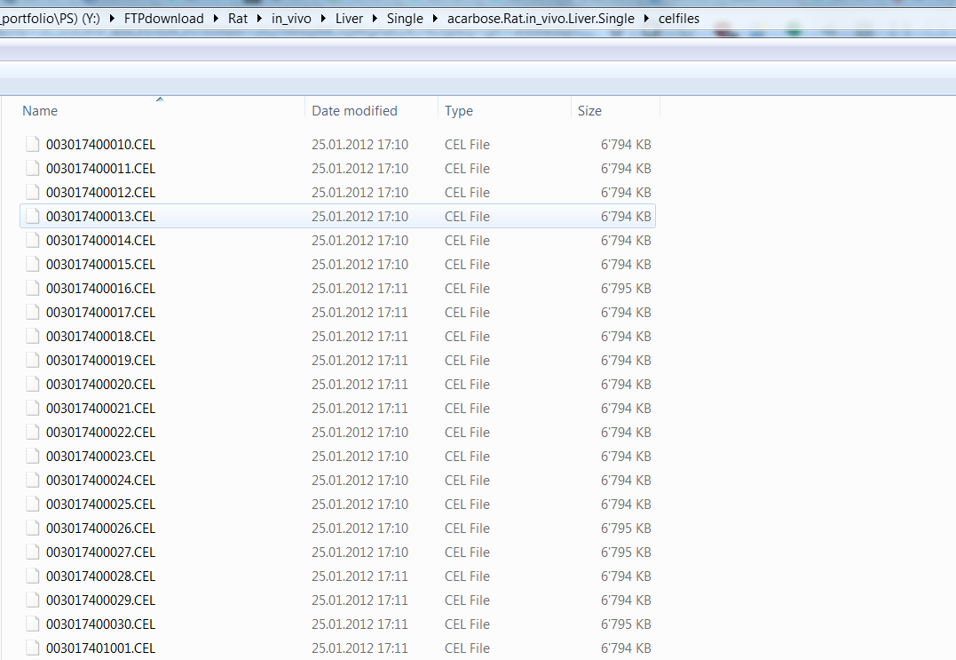This screenshot has height=660, width=956.
Task: Expand breadcrumb arrow after Single
Action: coord(435,19)
